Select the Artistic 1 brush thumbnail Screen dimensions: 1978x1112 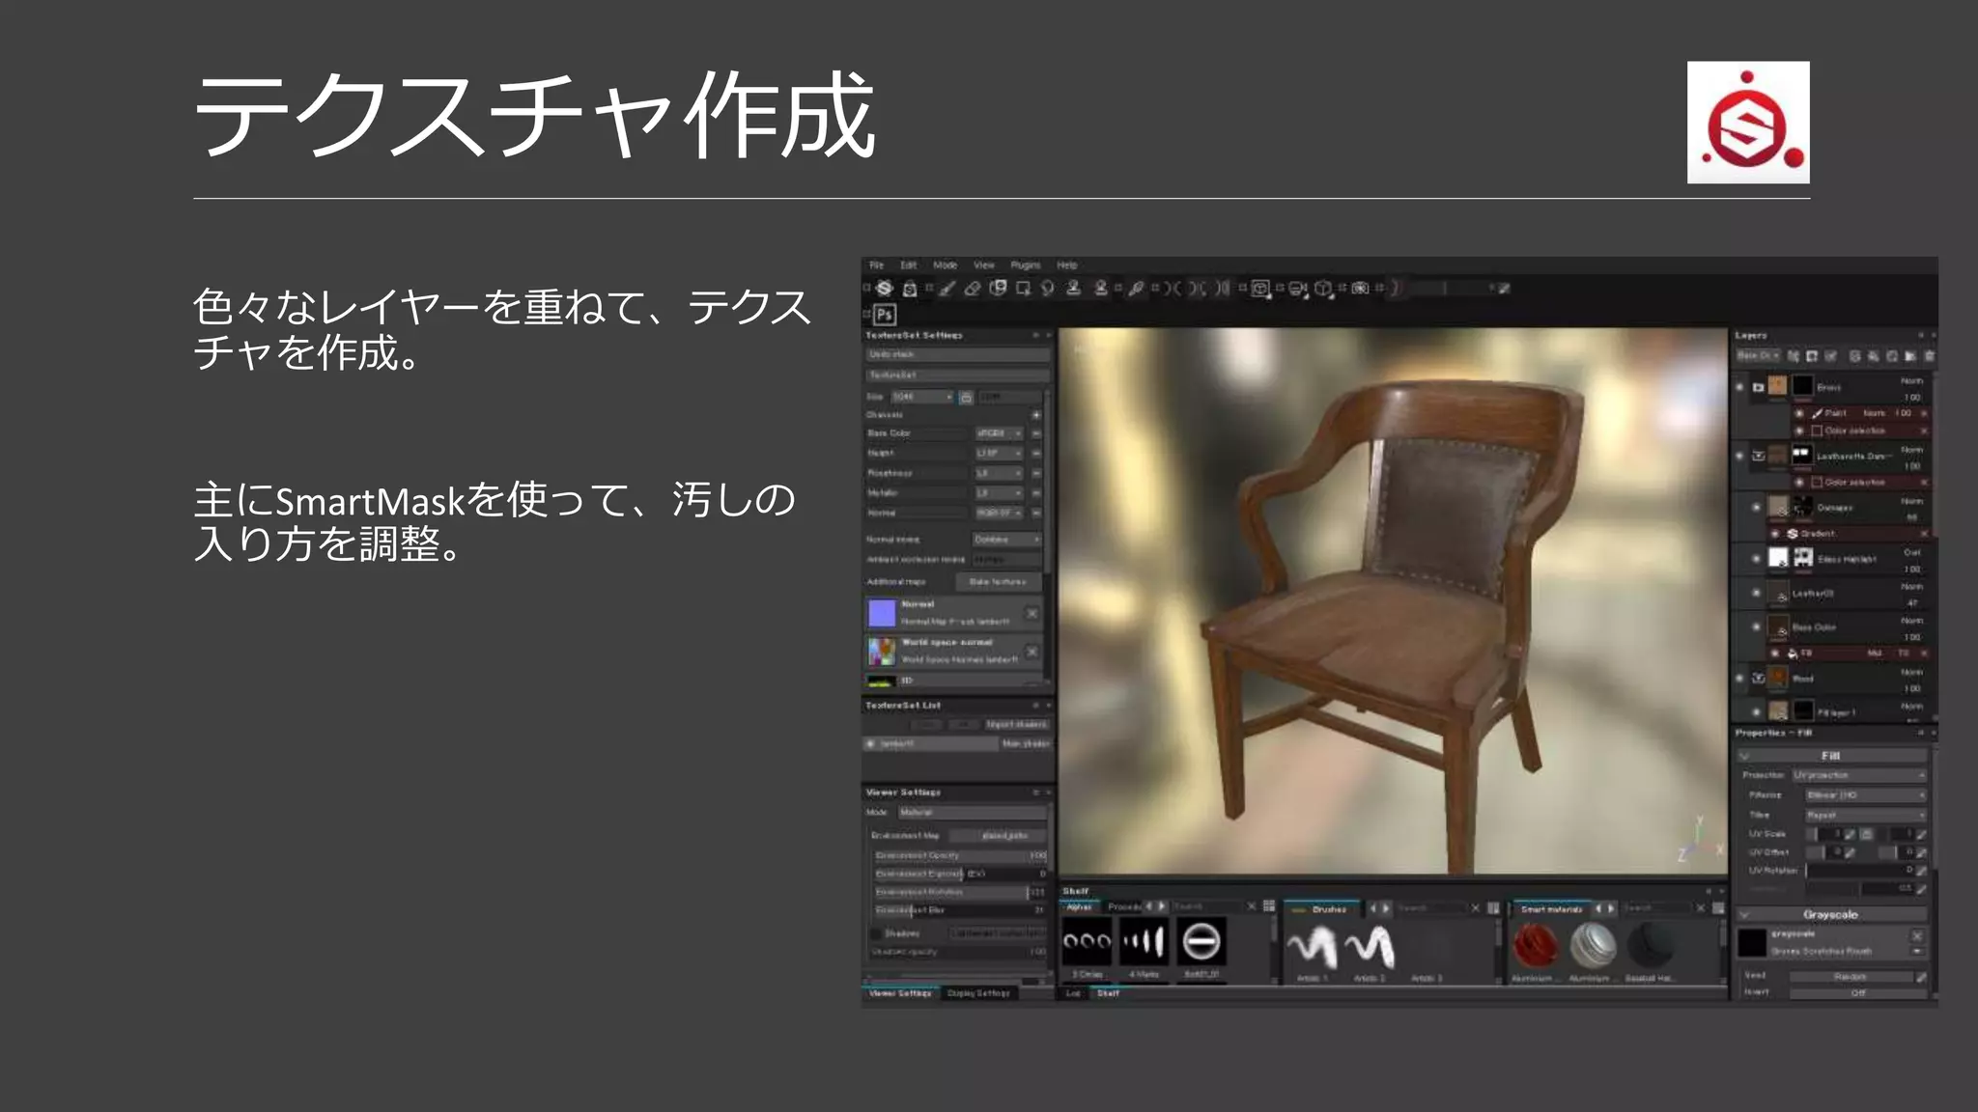point(1313,946)
